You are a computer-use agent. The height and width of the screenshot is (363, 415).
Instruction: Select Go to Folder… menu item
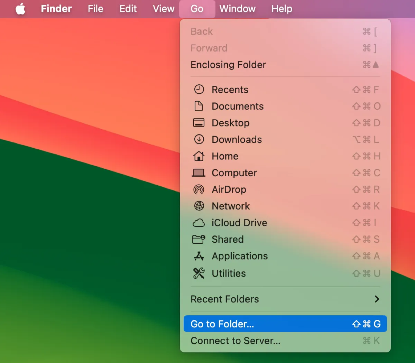(x=285, y=324)
